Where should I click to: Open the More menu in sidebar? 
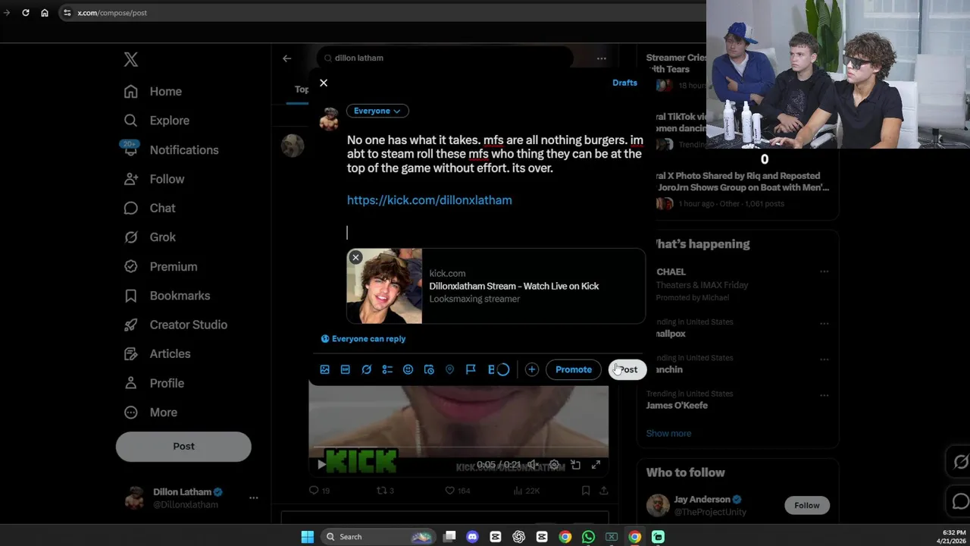coord(151,413)
